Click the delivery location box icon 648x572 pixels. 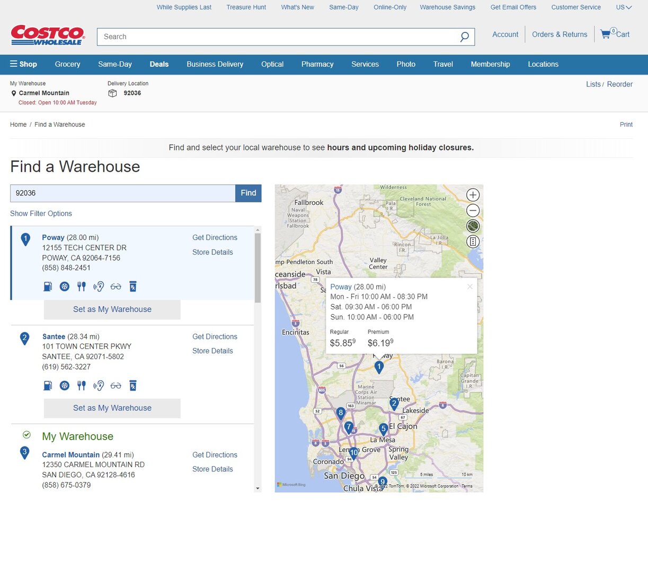[x=112, y=93]
